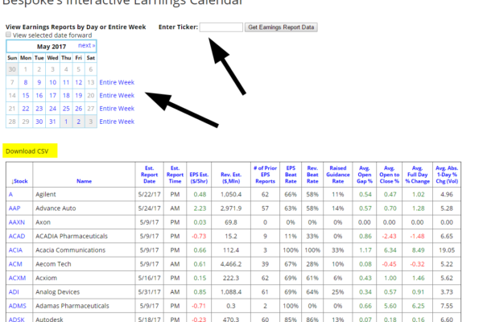483x322 pixels.
Task: Open the AAP ticker link
Action: 14,208
